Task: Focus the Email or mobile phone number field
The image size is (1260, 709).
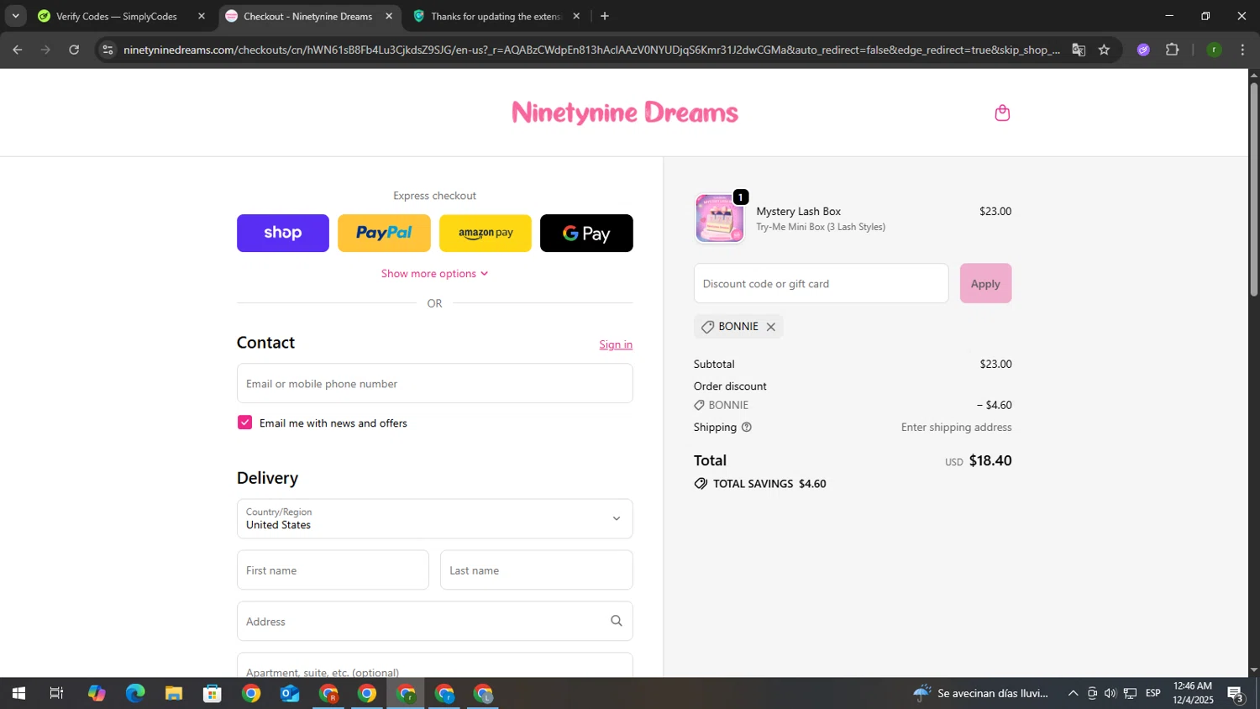Action: [434, 383]
